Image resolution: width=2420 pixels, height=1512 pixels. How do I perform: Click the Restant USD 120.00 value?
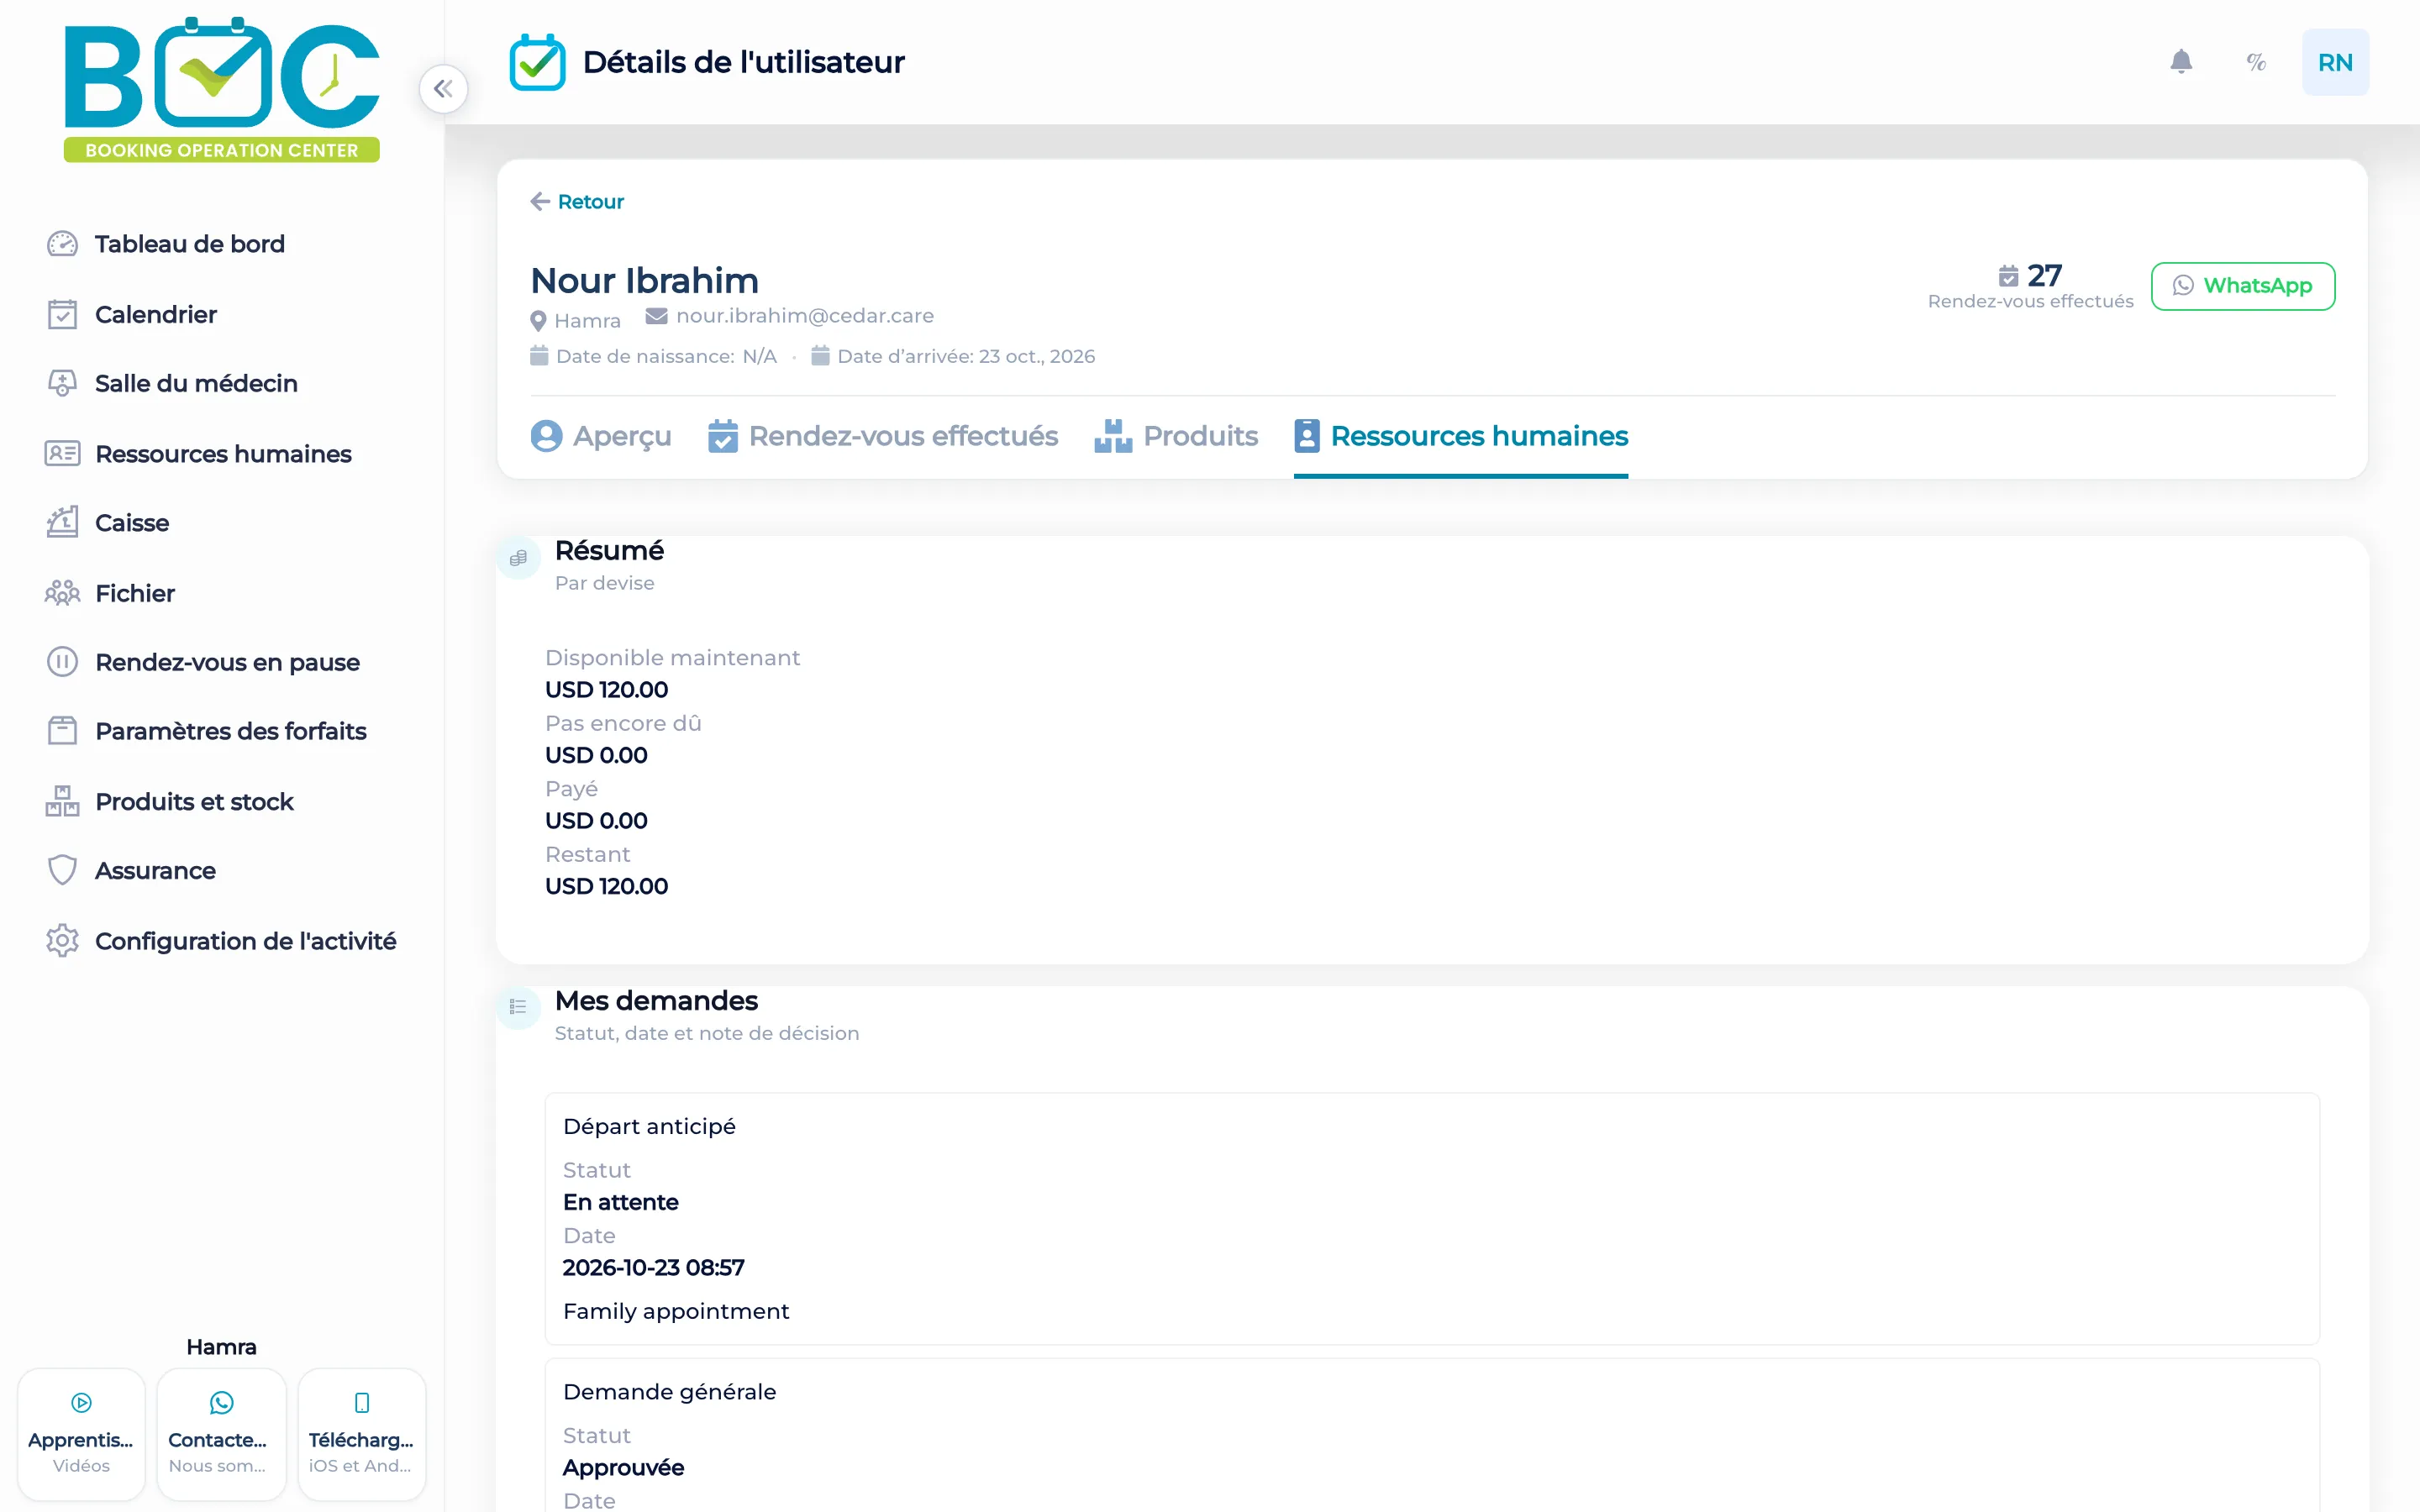point(606,886)
